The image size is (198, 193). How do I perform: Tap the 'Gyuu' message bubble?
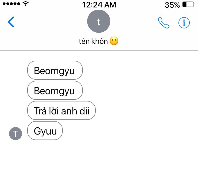pos(45,131)
